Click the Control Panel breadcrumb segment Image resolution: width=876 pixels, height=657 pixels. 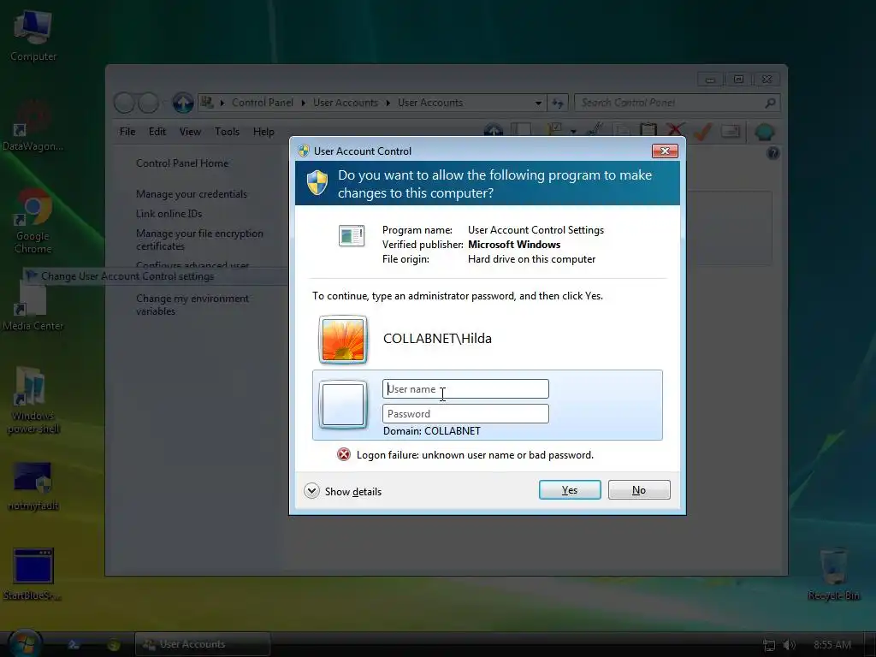[x=263, y=103]
